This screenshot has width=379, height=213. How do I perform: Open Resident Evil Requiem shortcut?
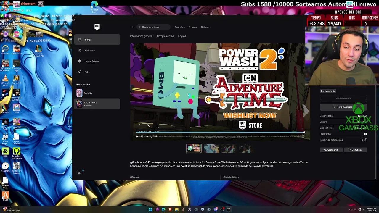(17, 168)
